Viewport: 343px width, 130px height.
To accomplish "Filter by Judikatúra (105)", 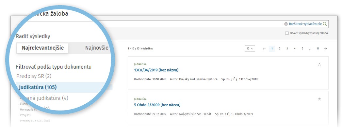I will 38,87.
